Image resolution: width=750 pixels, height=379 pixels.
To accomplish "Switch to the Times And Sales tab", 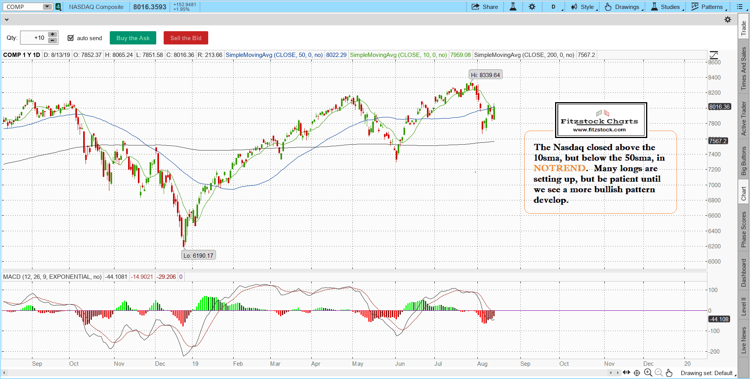I will click(743, 68).
